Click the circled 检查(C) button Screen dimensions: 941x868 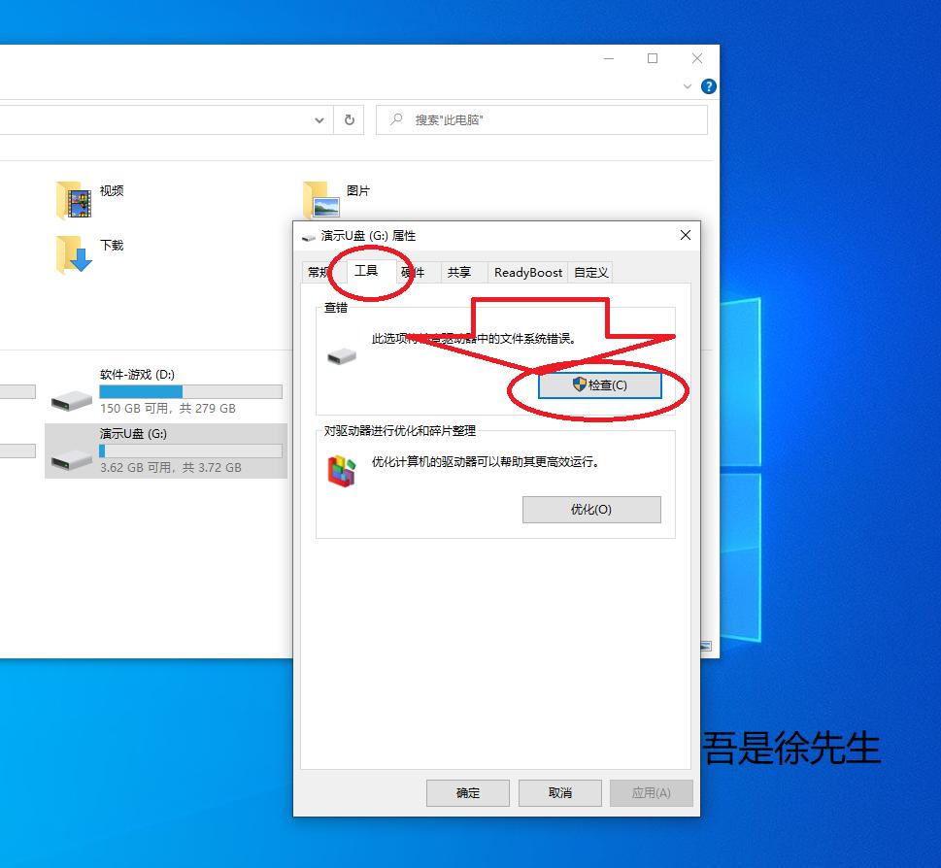point(600,384)
